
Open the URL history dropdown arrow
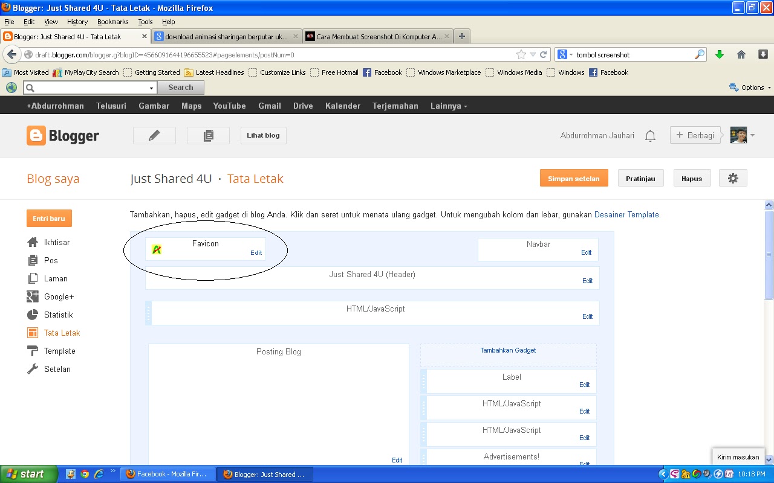(533, 54)
